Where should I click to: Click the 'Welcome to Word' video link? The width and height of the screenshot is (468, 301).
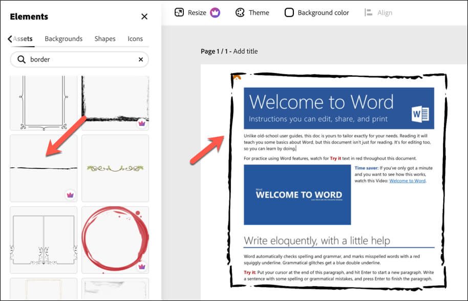(408, 181)
